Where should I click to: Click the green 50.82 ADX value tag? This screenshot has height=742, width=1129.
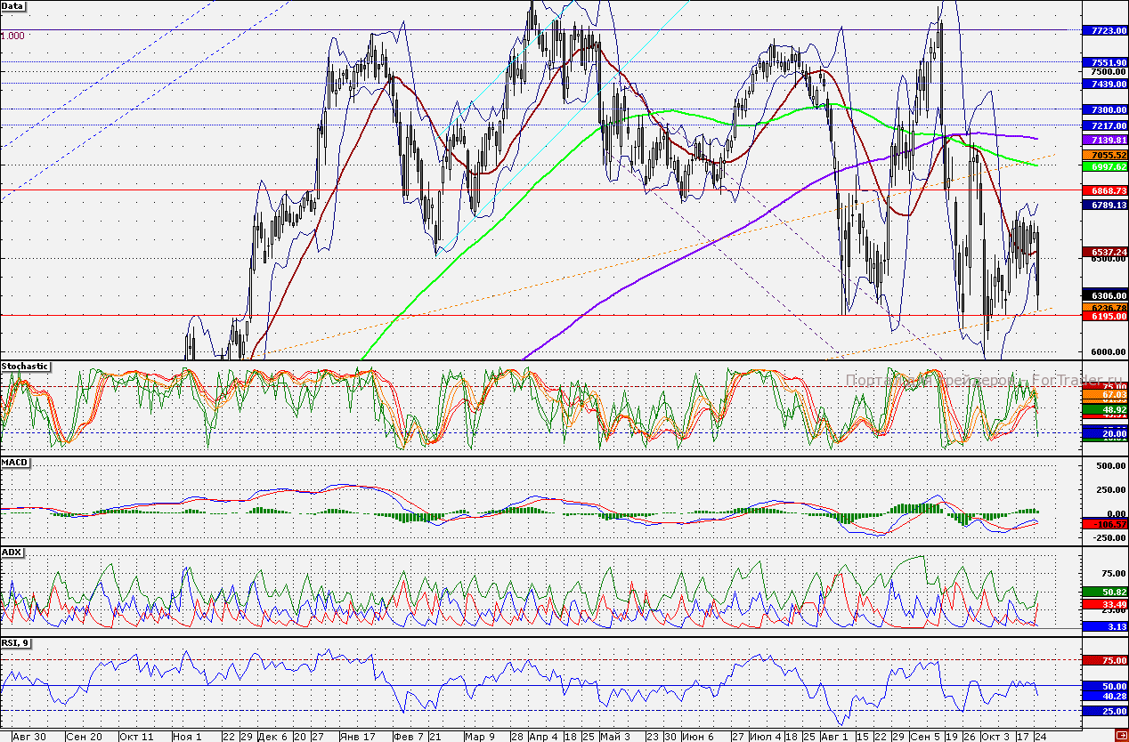[1102, 592]
